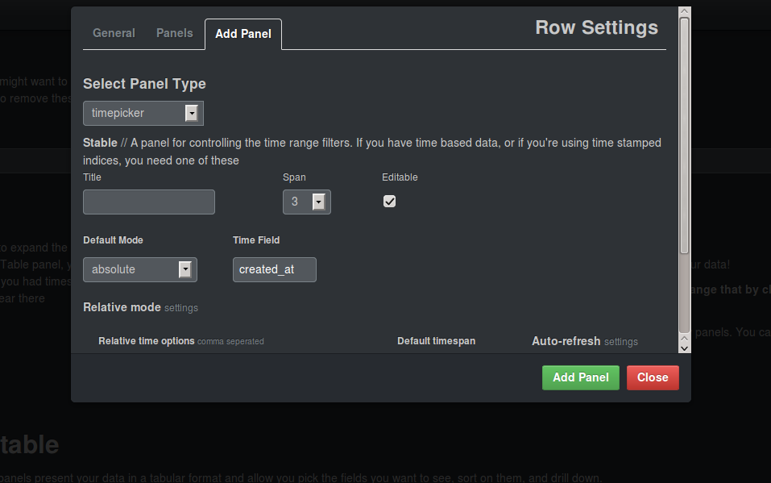The height and width of the screenshot is (483, 771).
Task: Click the Auto-refresh settings heading
Action: [x=585, y=341]
